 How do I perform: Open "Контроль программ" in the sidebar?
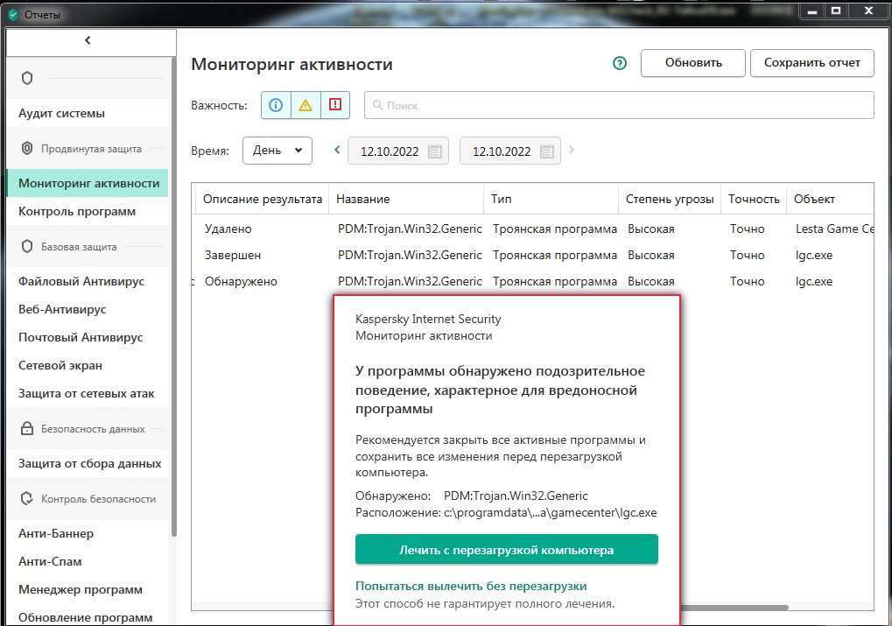pyautogui.click(x=77, y=211)
